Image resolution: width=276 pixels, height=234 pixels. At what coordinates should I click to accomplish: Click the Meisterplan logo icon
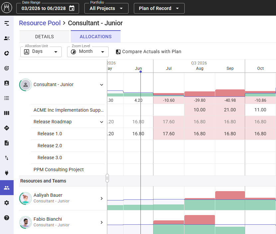(7, 8)
